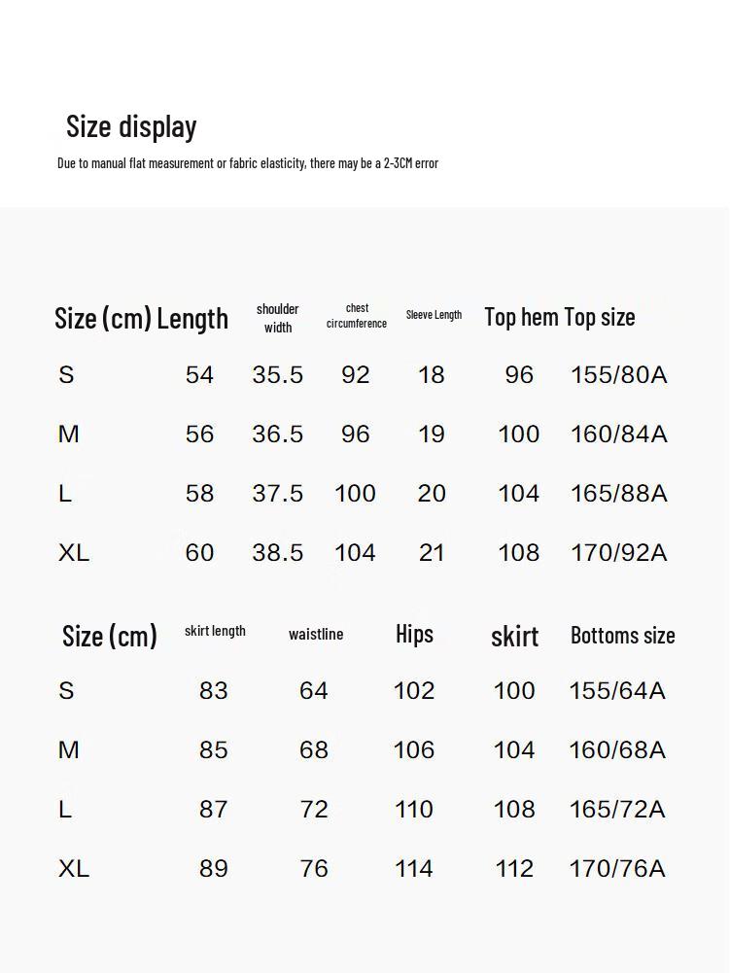Click the 2-3CM error measurement note
Screen dimensions: 730x973
248,163
